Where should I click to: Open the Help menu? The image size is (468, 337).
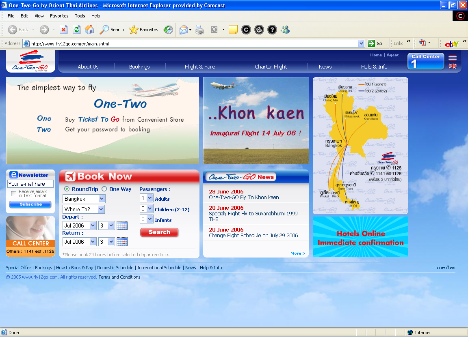(96, 16)
